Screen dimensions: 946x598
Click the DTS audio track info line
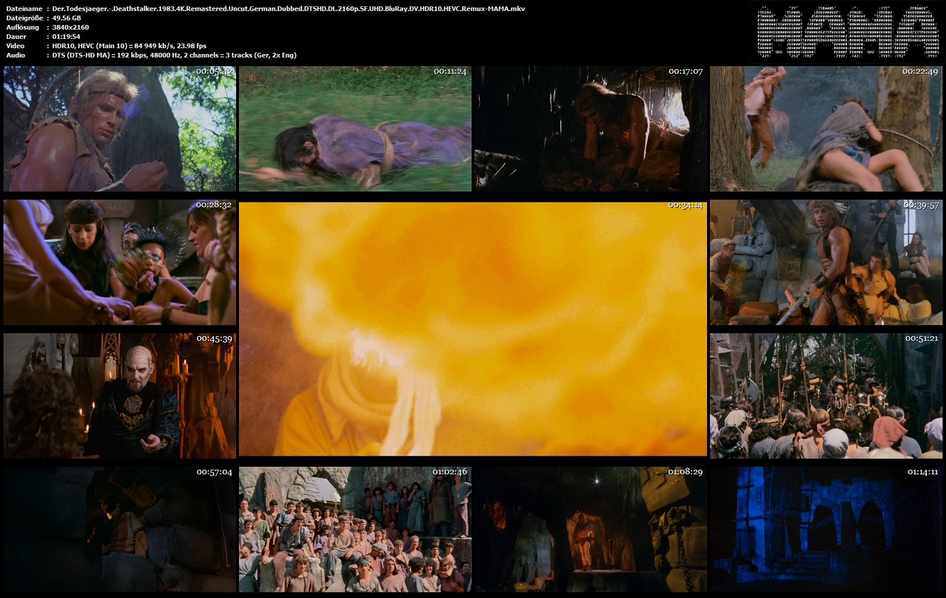click(x=174, y=55)
